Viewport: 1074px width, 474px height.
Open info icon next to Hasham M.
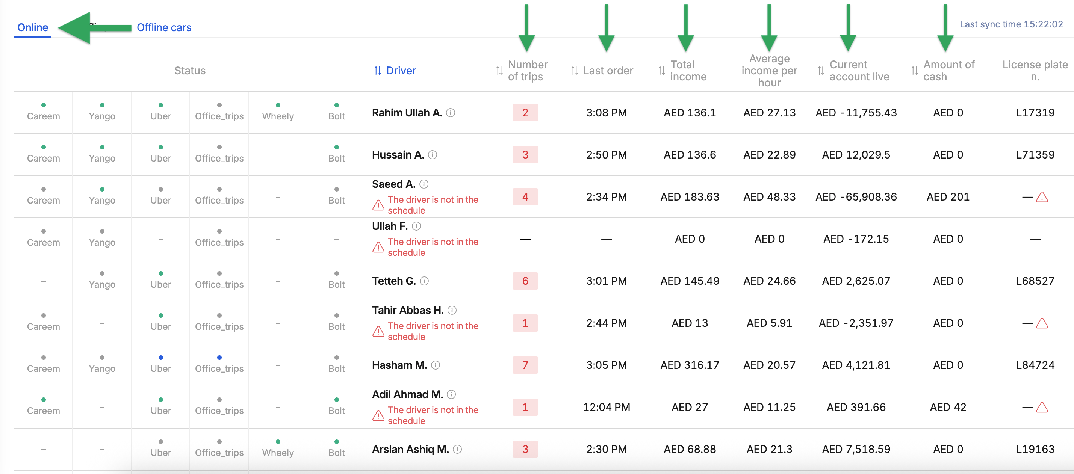[436, 365]
